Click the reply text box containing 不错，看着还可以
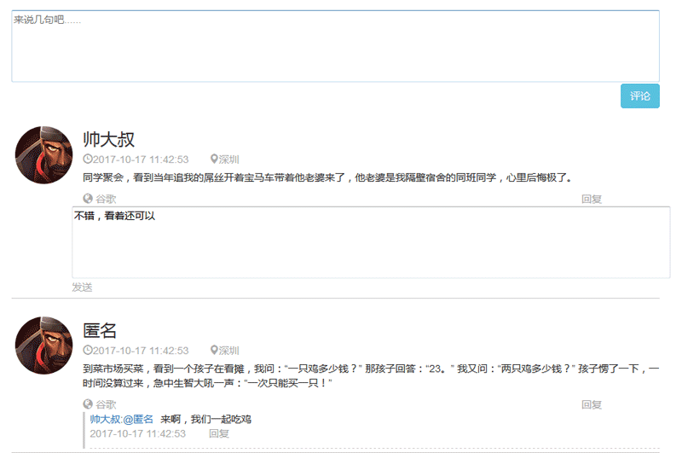682x453 pixels. click(370, 242)
